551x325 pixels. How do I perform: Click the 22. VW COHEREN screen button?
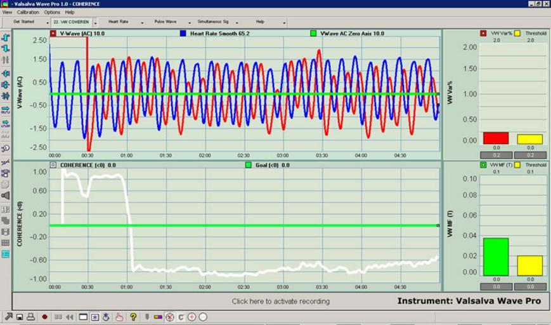tap(71, 22)
